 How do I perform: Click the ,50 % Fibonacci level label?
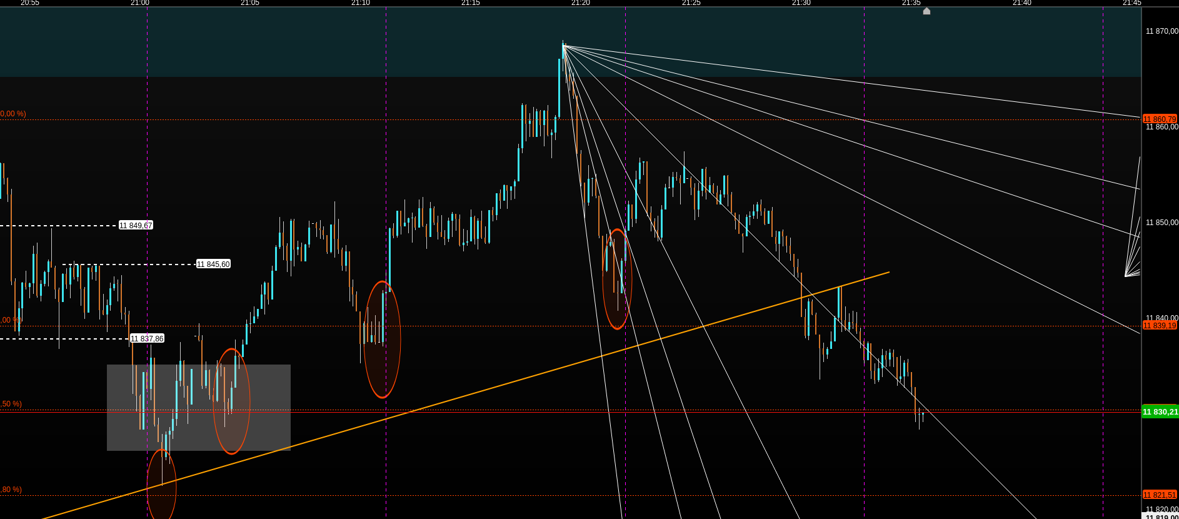pos(11,404)
